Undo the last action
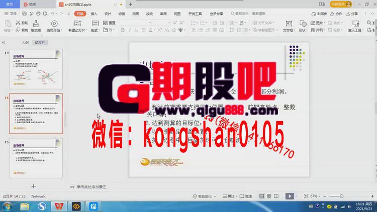The image size is (377, 212). pos(52,14)
